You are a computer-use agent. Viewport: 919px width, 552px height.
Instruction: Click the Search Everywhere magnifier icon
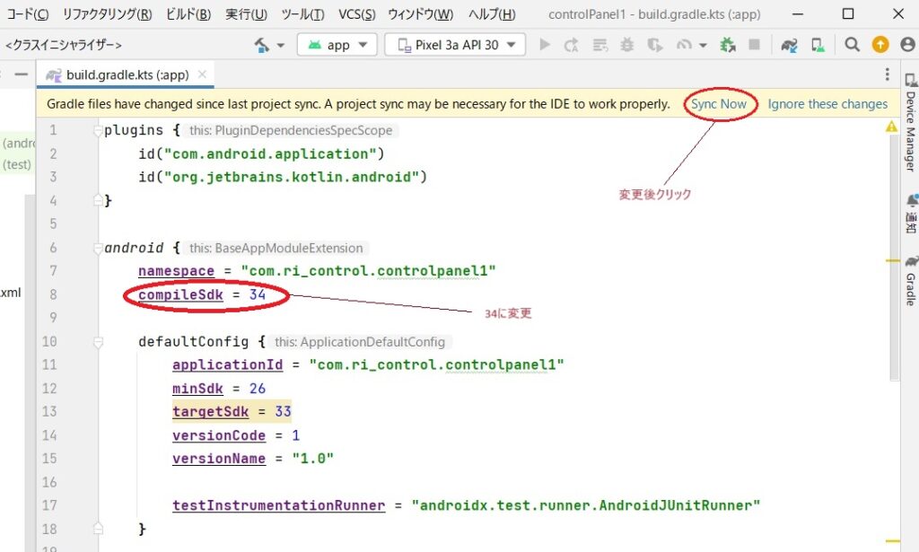pyautogui.click(x=853, y=45)
